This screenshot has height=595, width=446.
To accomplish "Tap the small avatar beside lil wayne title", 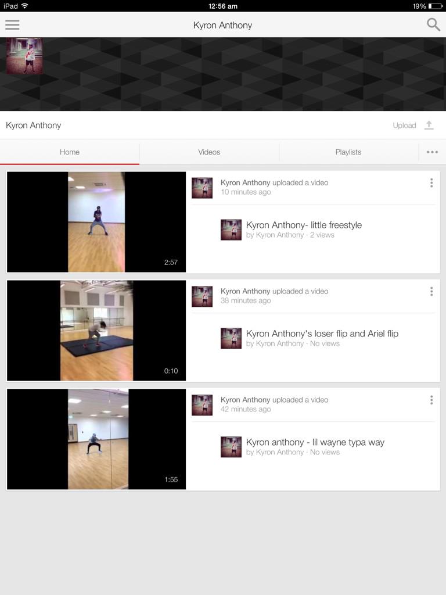I will click(x=231, y=447).
